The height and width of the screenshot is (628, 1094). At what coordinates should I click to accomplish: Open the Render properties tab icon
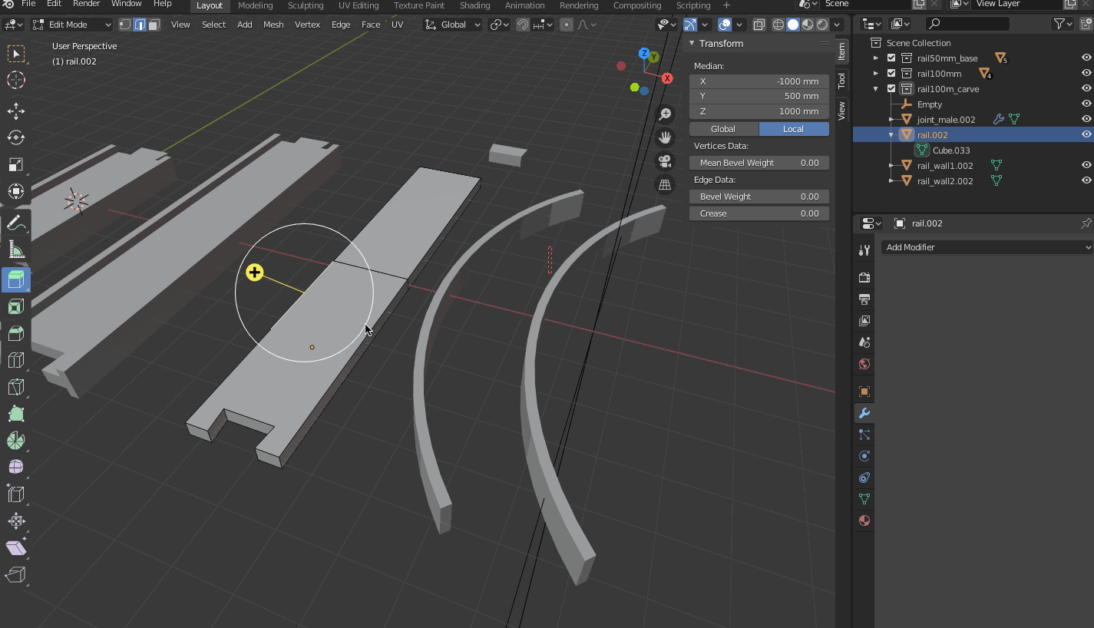864,277
